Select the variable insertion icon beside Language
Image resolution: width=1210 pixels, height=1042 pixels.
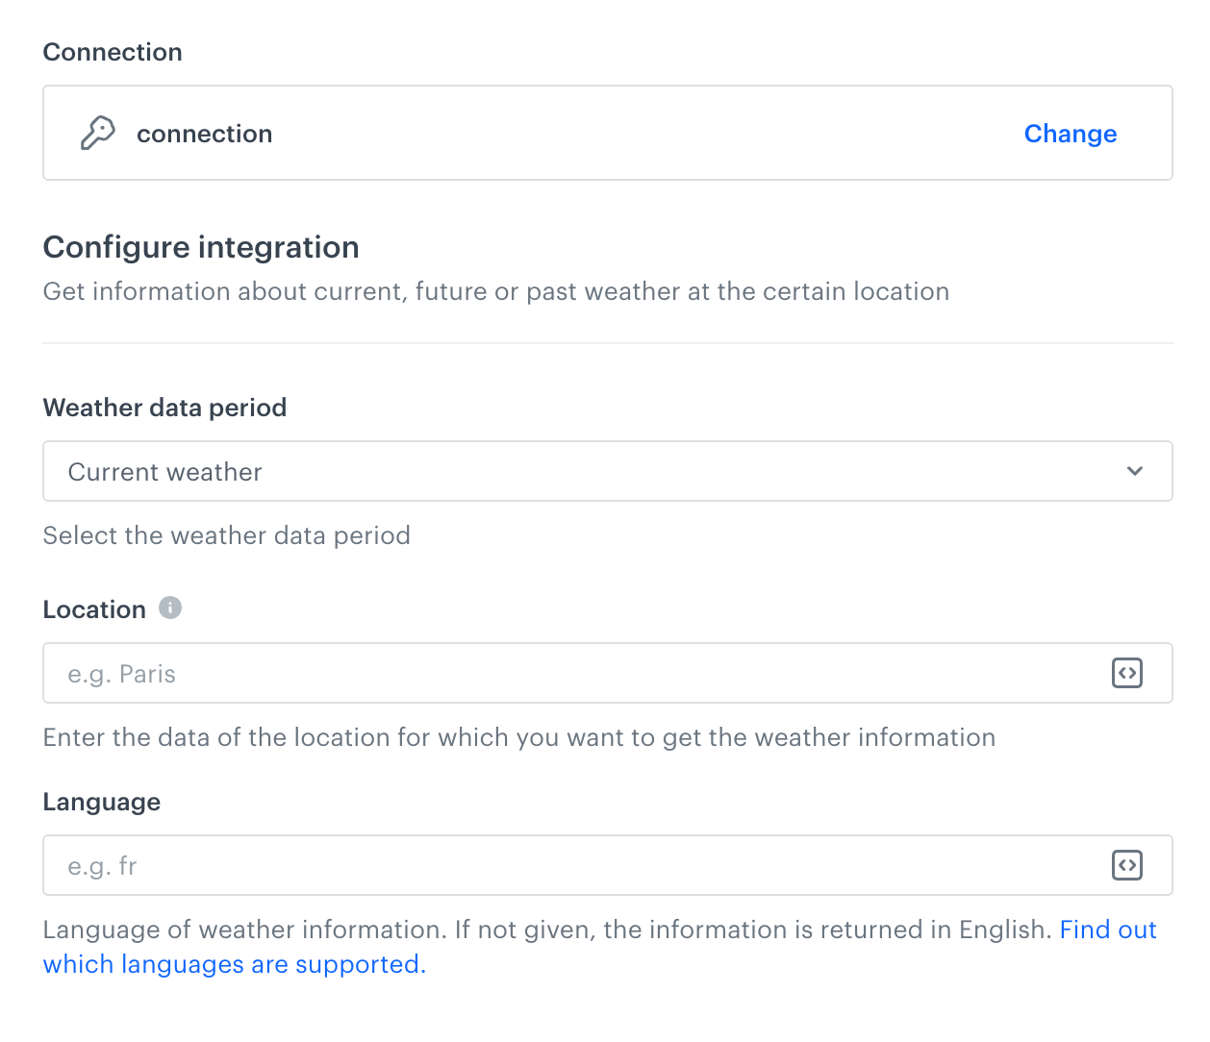[x=1127, y=865]
